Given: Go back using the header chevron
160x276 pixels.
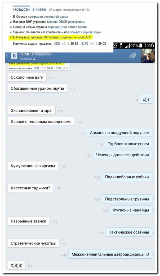Looking at the screenshot, I should pos(7,56).
